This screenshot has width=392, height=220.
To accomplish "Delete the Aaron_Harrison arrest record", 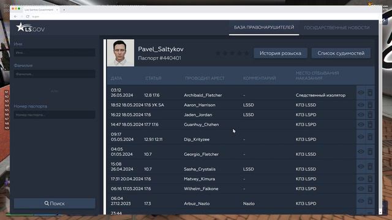I will point(370,105).
